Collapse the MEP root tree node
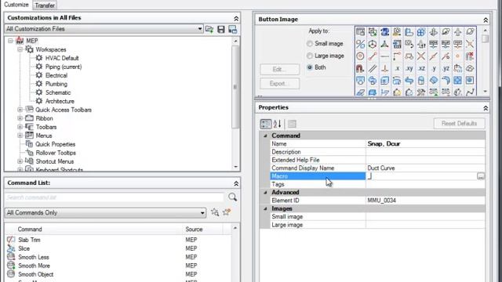The height and width of the screenshot is (282, 502). tap(10, 41)
